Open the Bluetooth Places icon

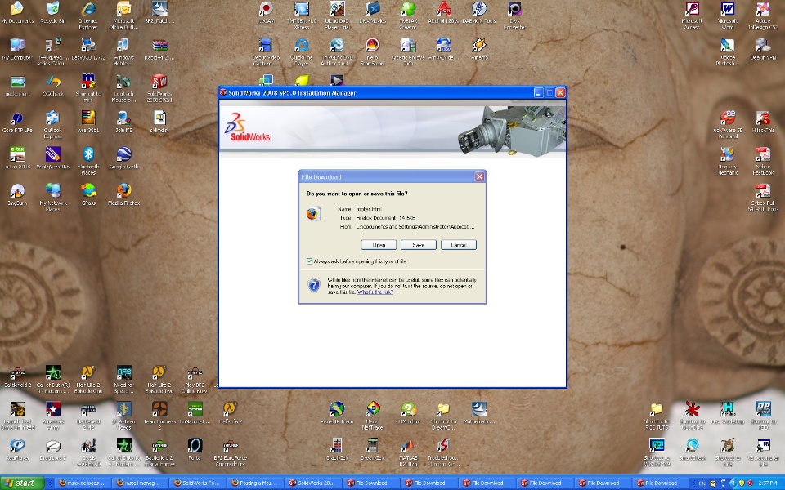click(88, 161)
